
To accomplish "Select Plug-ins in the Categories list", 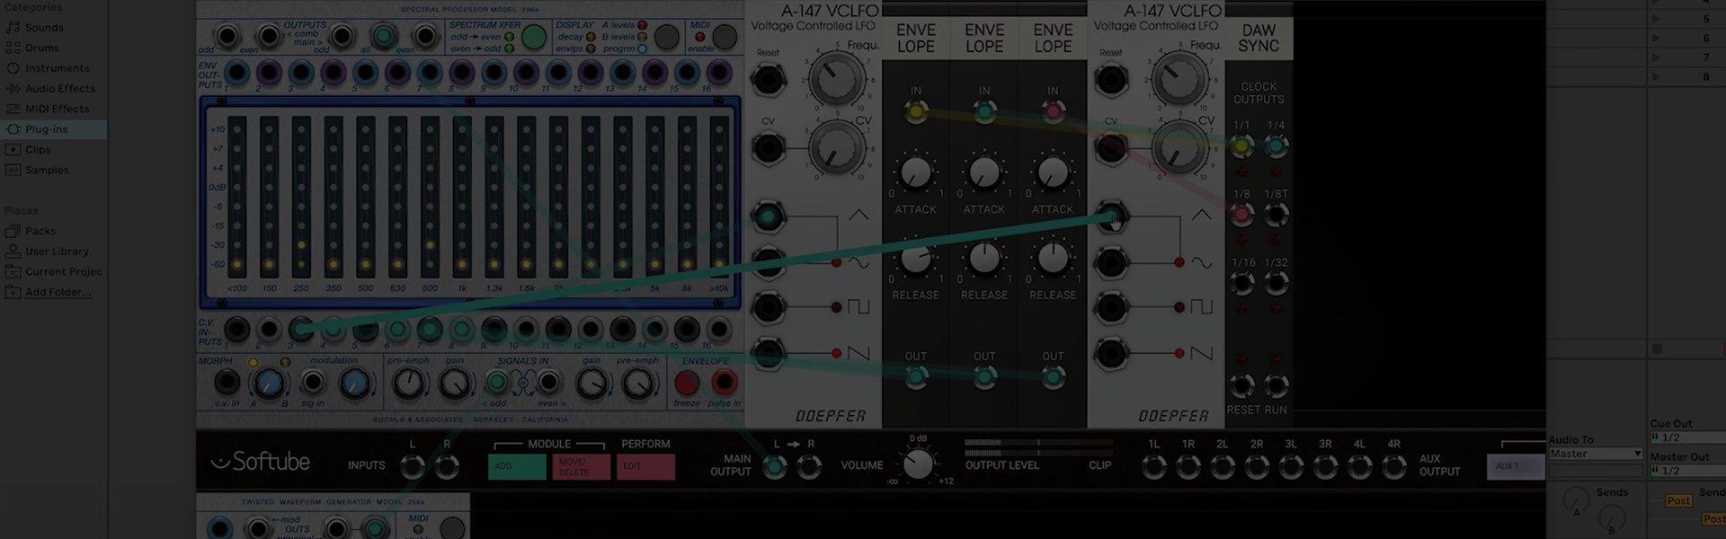I will point(46,129).
